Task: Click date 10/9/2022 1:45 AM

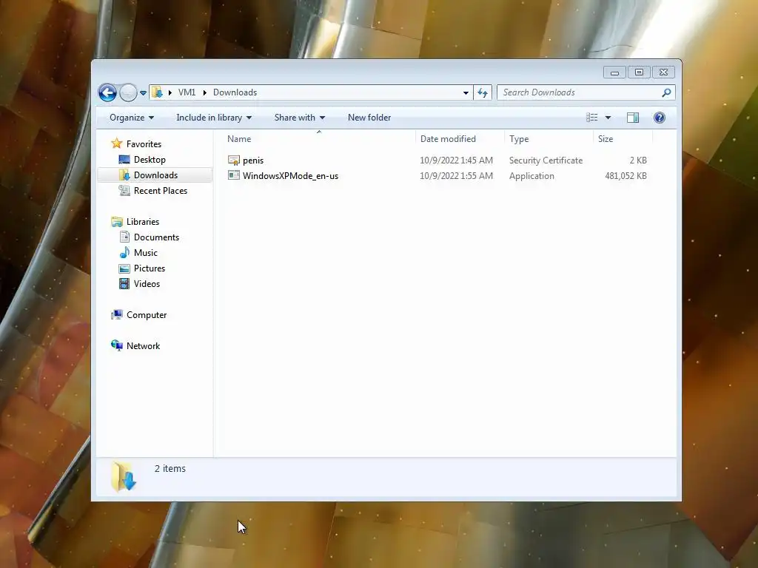Action: (456, 160)
